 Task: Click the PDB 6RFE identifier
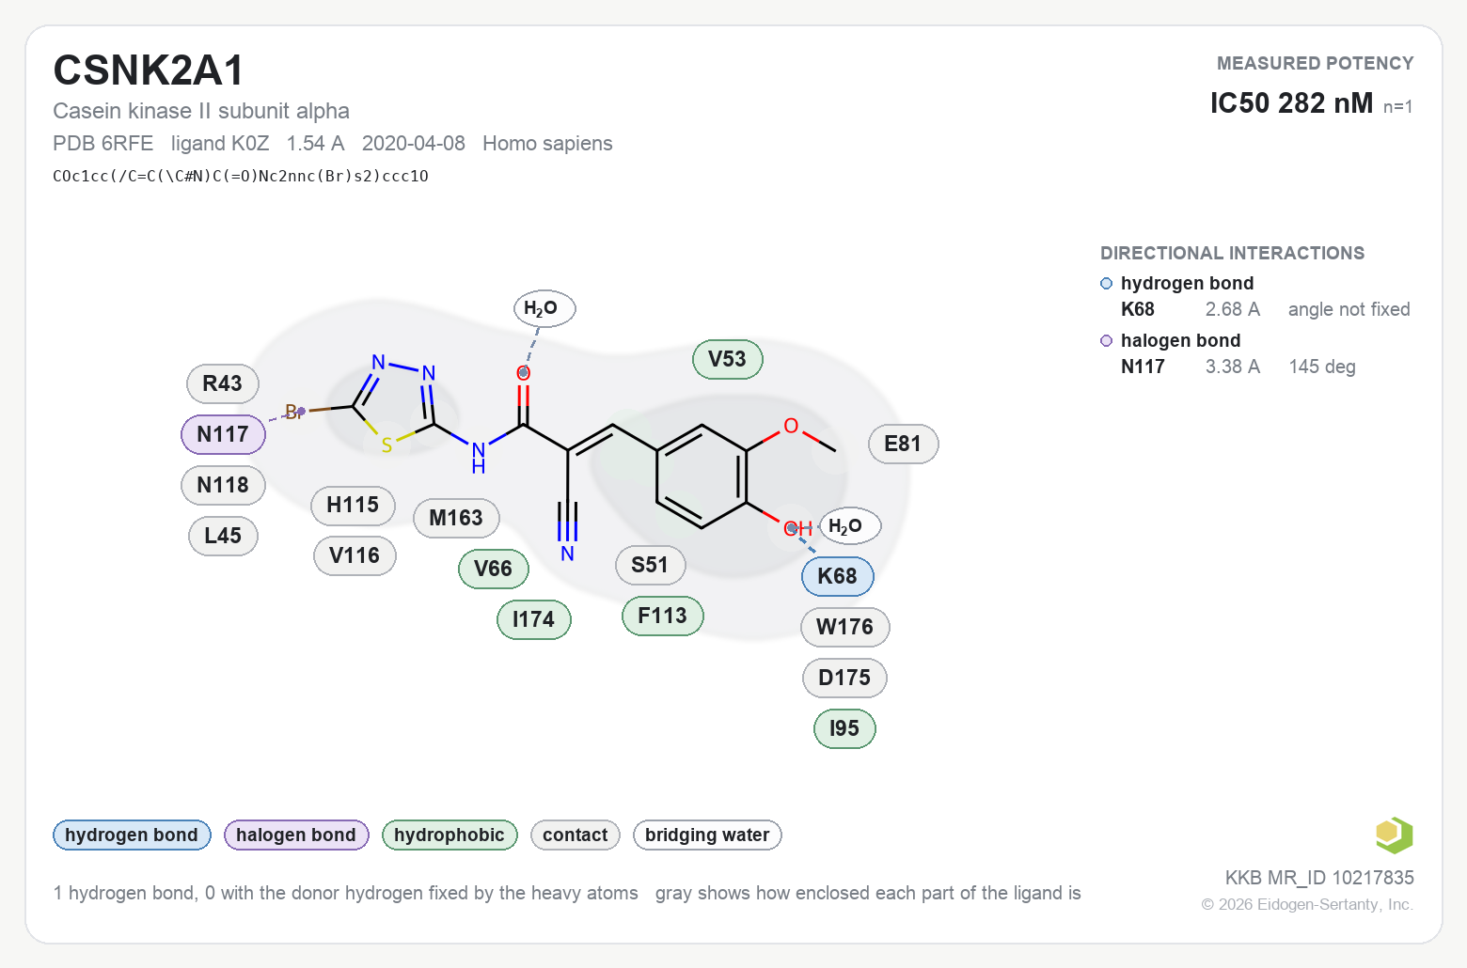point(103,143)
